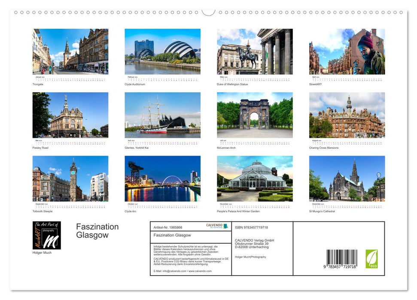Viewport: 417px width, 300px height.
Task: Expand the Dezember date strip
Action: (x=346, y=206)
